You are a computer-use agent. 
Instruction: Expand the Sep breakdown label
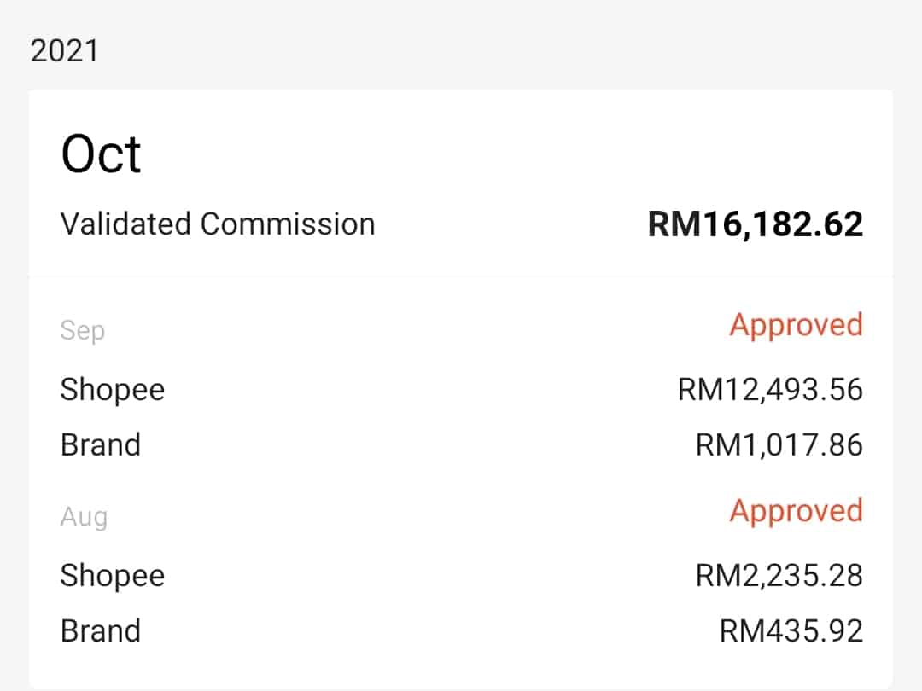click(83, 330)
